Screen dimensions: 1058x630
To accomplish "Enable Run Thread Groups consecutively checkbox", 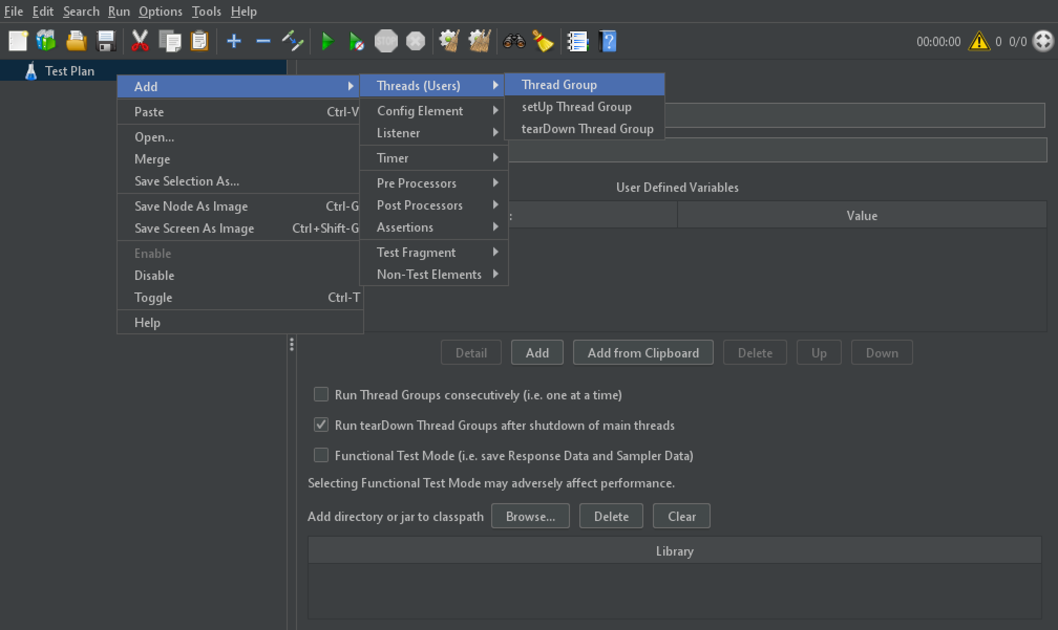I will (321, 394).
